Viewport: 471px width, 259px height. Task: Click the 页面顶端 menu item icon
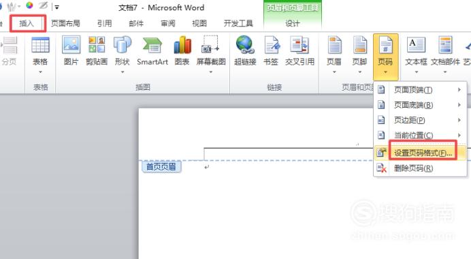(381, 90)
